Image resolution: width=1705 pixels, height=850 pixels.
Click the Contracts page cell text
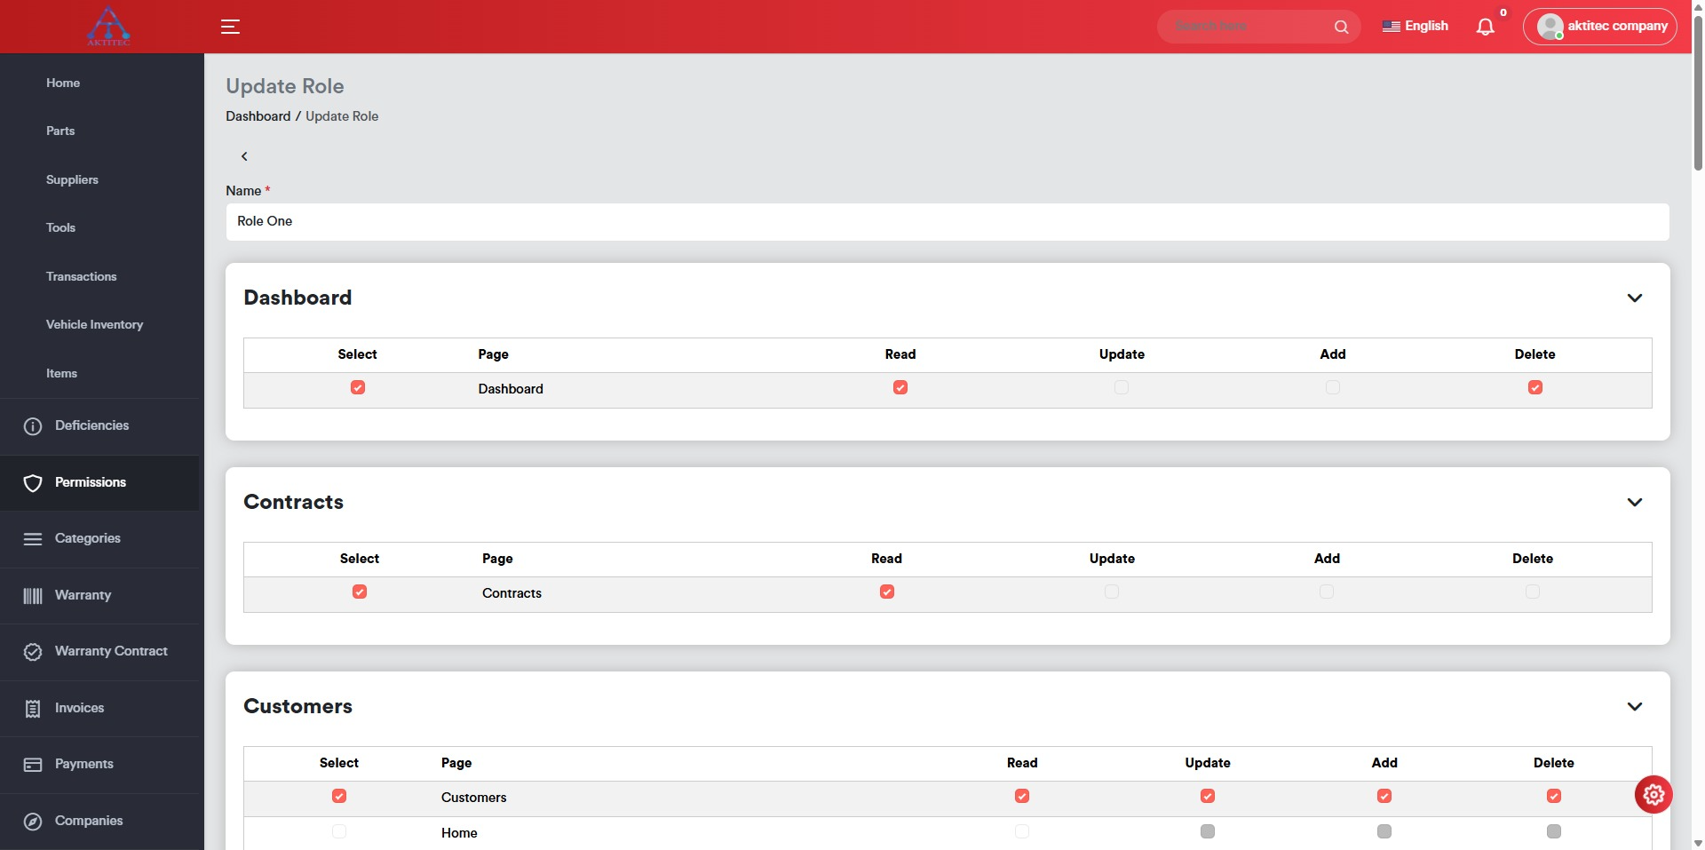click(511, 593)
